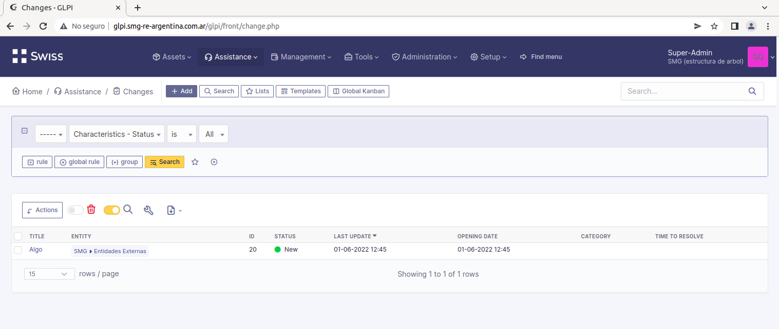Open the change titled 'Algo'

coord(35,250)
